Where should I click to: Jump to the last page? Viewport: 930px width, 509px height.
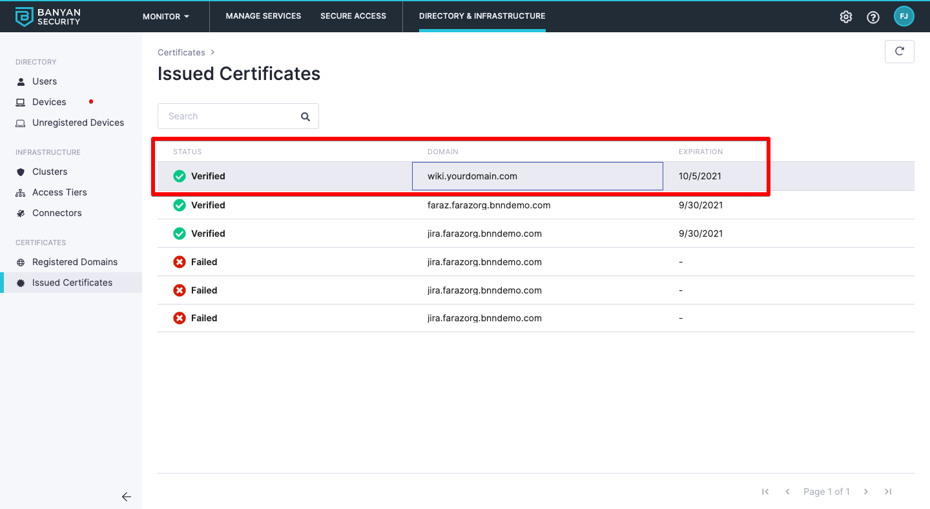(x=888, y=492)
